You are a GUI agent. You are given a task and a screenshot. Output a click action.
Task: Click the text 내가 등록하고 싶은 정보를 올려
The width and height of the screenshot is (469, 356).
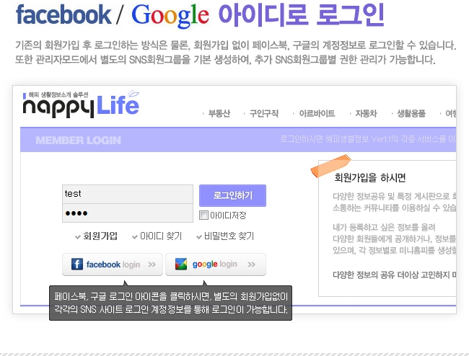tap(384, 227)
